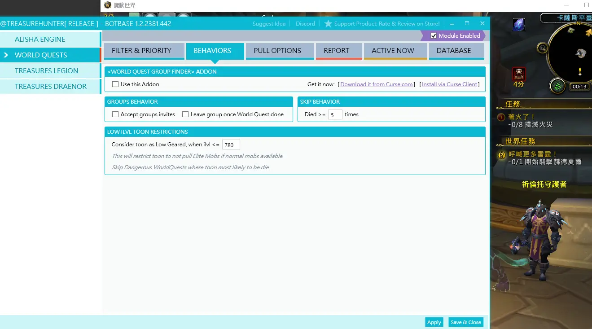
Task: Click the 呼喊更多雷霆! world quest title
Action: click(533, 154)
